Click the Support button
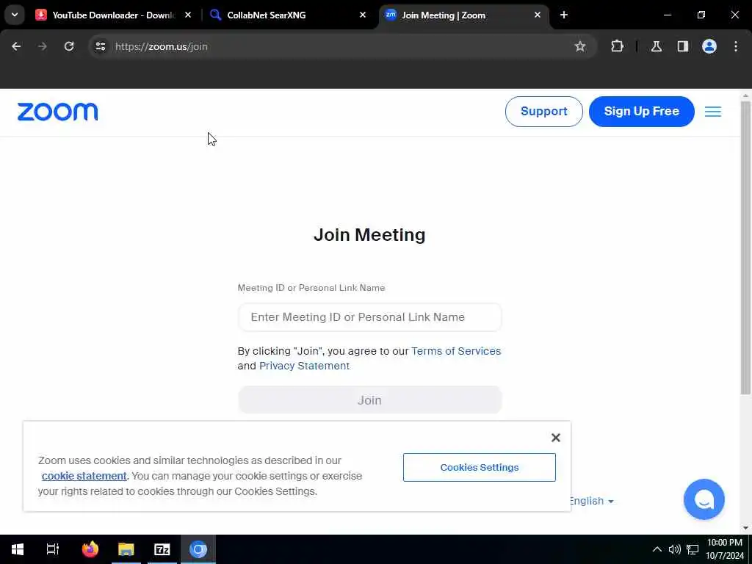752x564 pixels. click(x=544, y=112)
